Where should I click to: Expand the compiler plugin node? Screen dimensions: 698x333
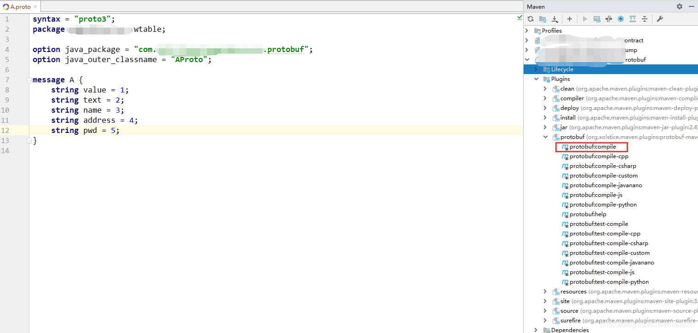(545, 98)
